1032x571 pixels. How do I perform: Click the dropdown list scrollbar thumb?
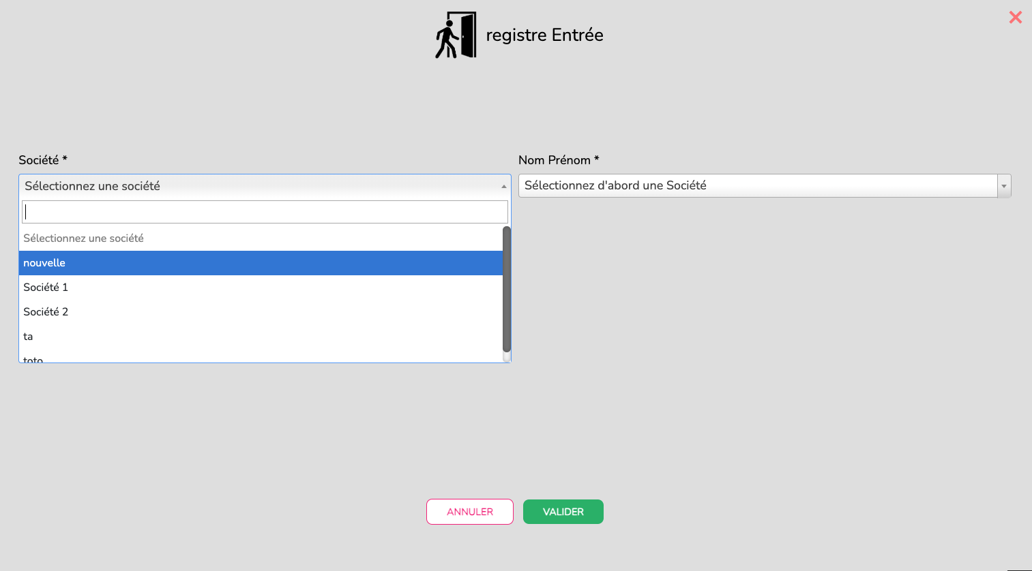click(x=507, y=289)
